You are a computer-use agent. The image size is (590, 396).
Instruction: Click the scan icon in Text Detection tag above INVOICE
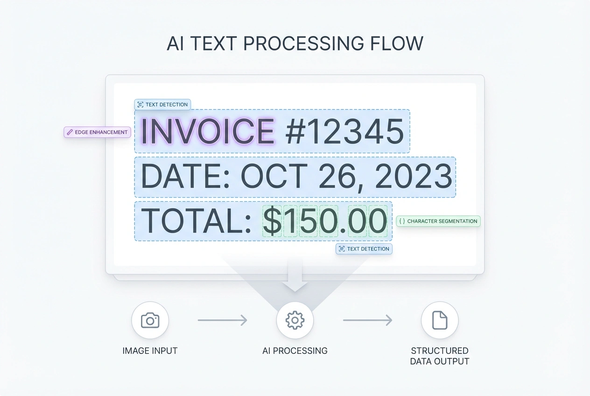coord(140,105)
